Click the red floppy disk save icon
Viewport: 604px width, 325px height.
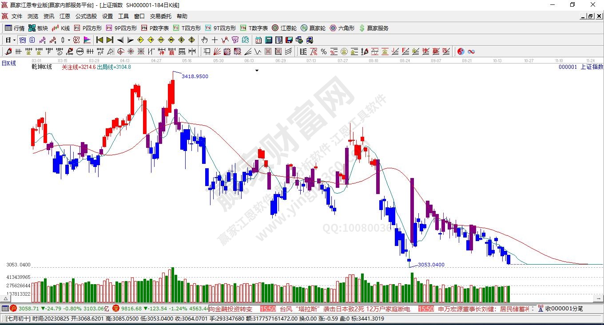point(289,40)
